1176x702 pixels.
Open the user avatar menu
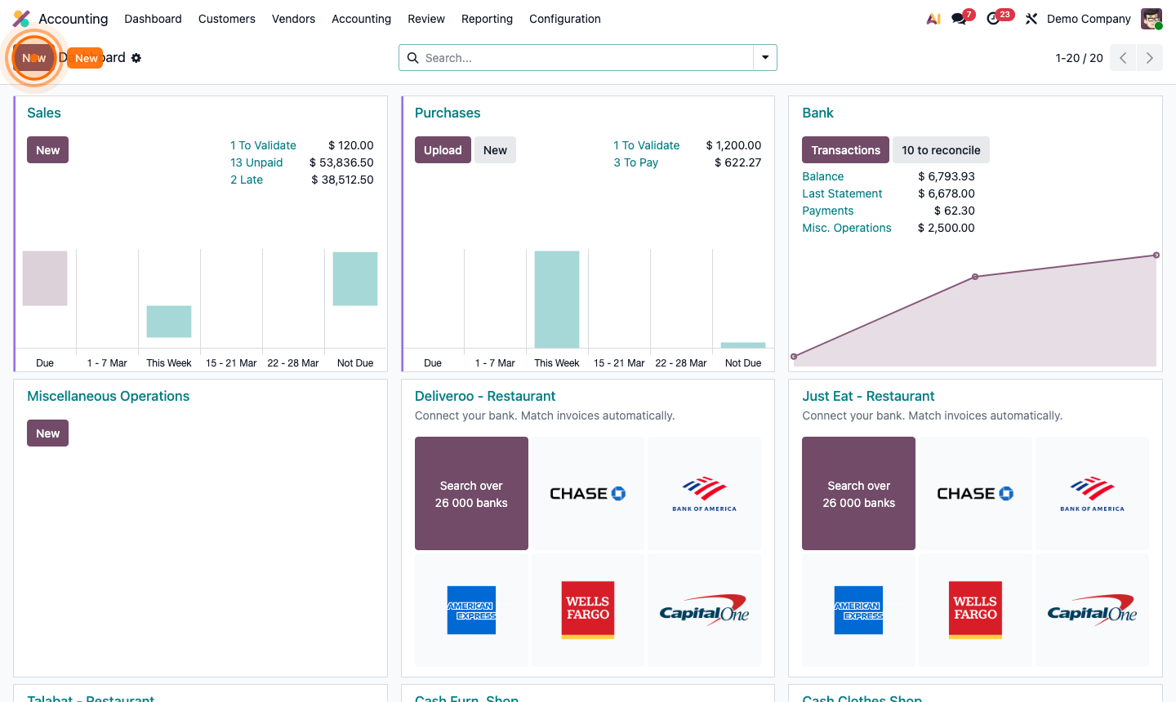pyautogui.click(x=1150, y=18)
